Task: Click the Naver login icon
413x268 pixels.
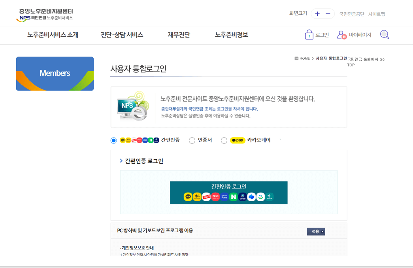Action: click(x=234, y=196)
